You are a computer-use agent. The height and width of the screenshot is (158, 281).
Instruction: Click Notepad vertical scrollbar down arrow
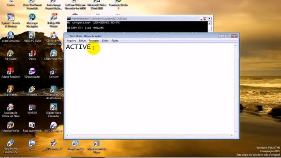pos(236,132)
